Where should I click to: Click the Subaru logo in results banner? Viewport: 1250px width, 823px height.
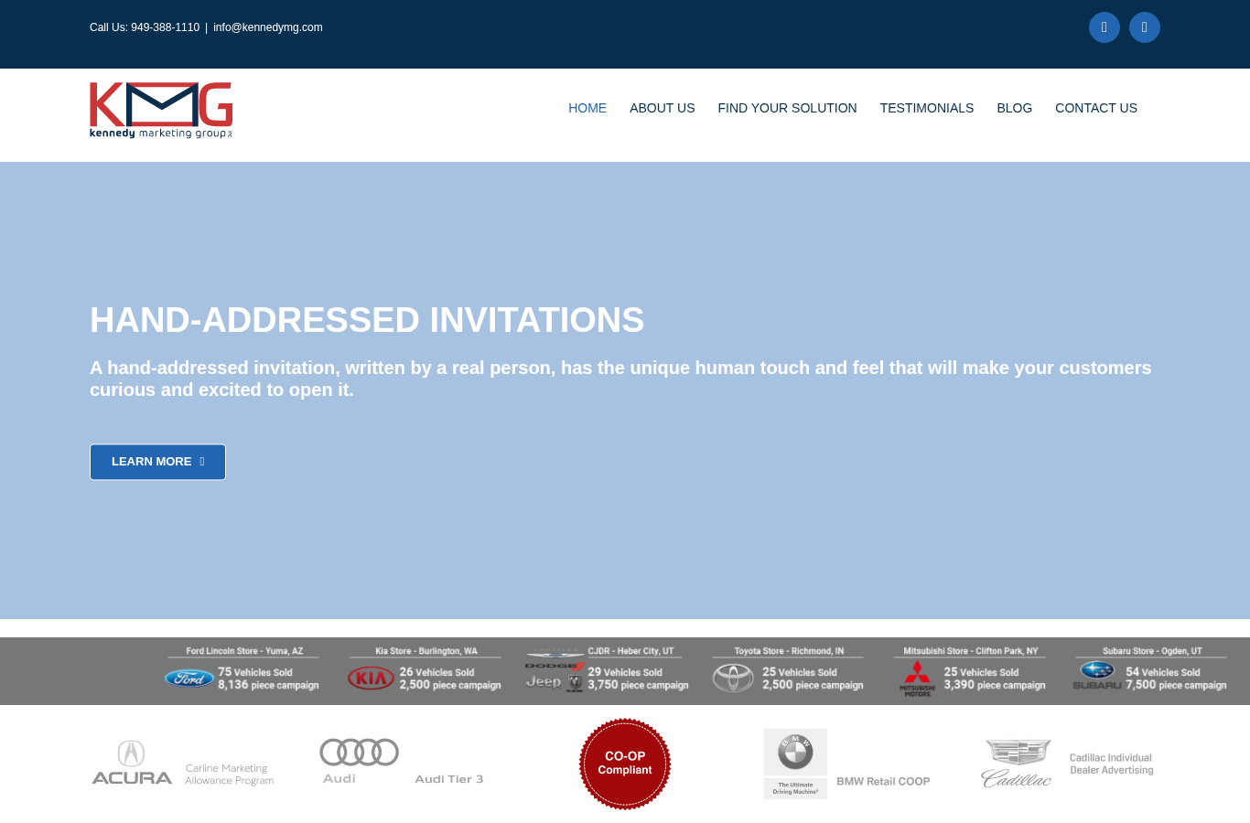[1096, 676]
